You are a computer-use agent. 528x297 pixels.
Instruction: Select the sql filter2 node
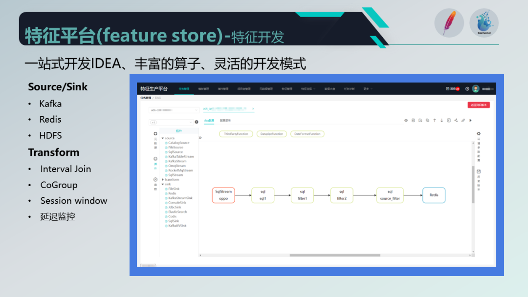click(341, 195)
